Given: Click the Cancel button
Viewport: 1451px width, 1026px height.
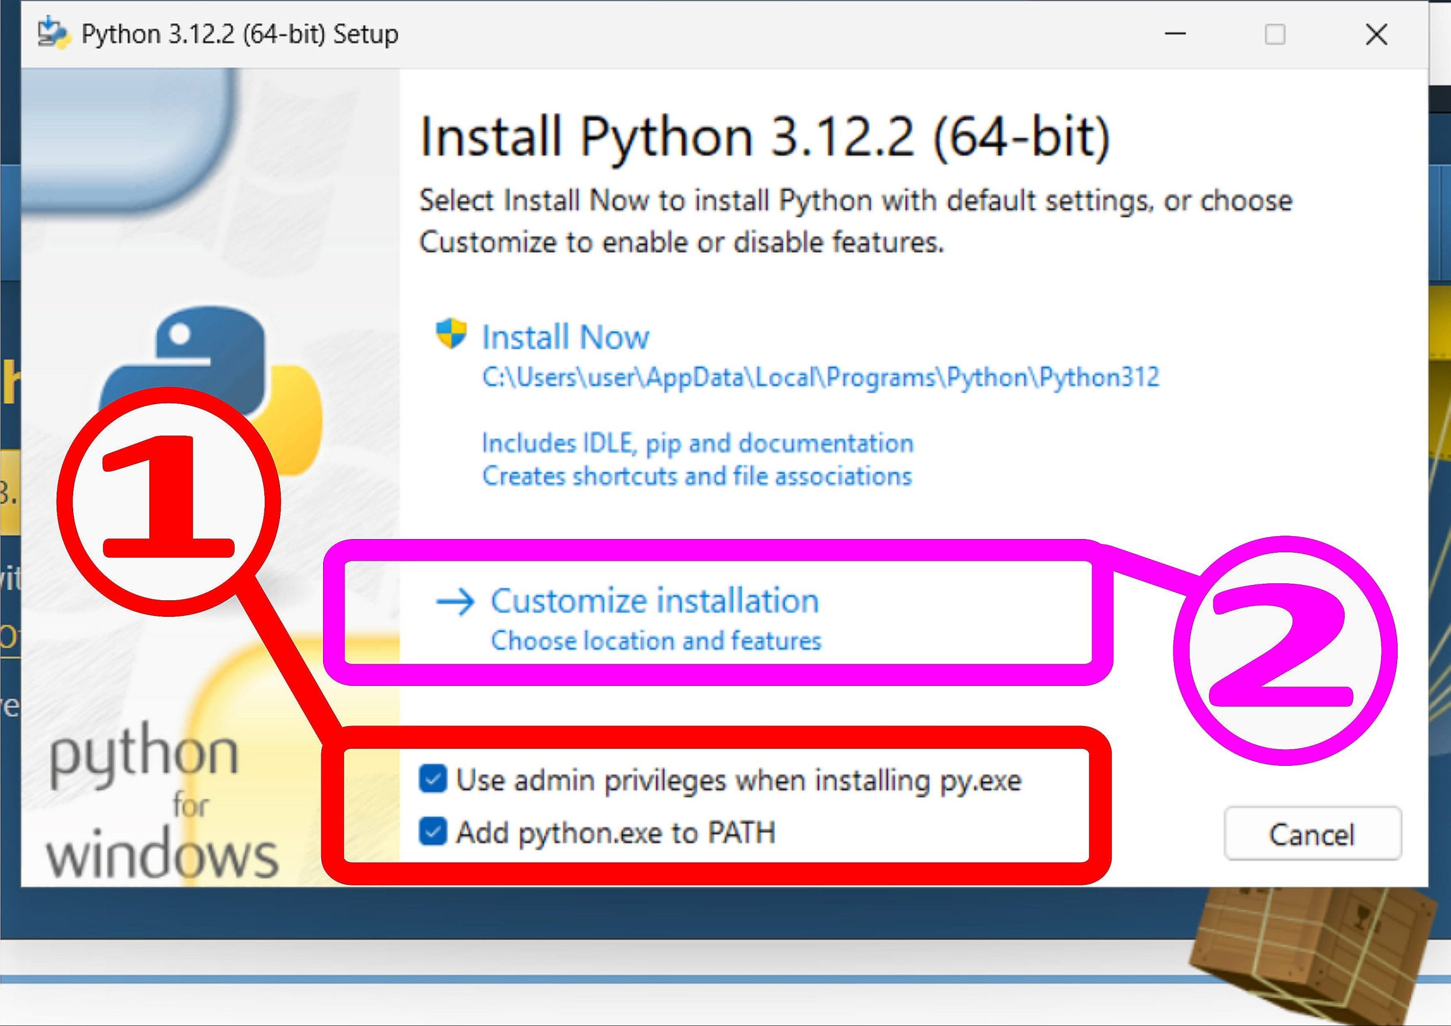Looking at the screenshot, I should [x=1313, y=834].
